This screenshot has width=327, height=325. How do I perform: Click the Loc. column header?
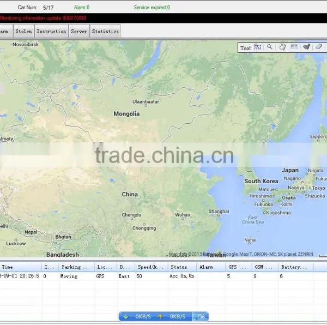(105, 267)
